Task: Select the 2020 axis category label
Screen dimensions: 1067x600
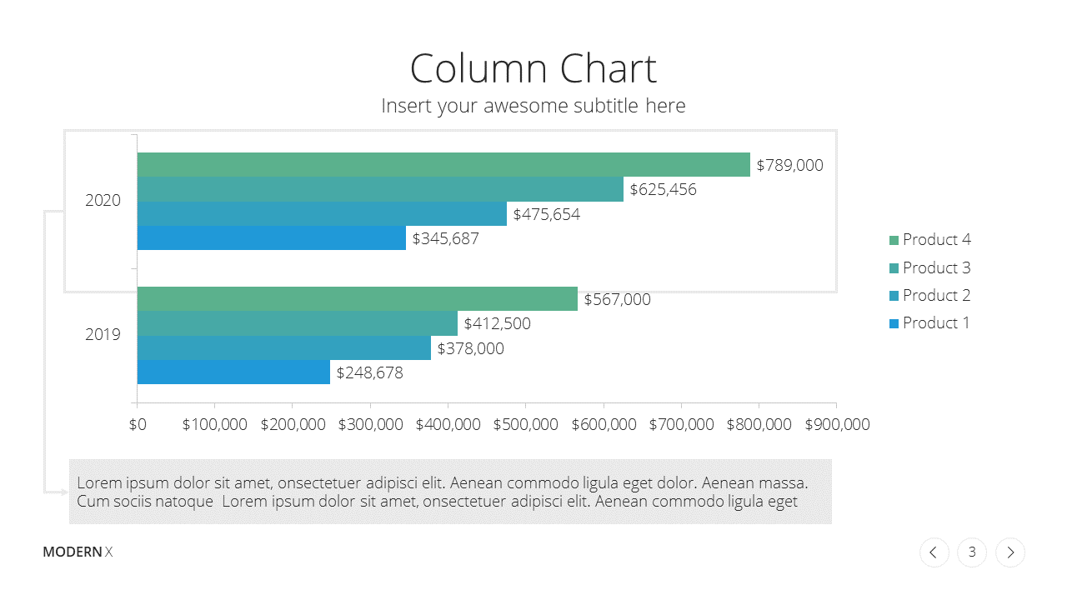Action: 103,201
